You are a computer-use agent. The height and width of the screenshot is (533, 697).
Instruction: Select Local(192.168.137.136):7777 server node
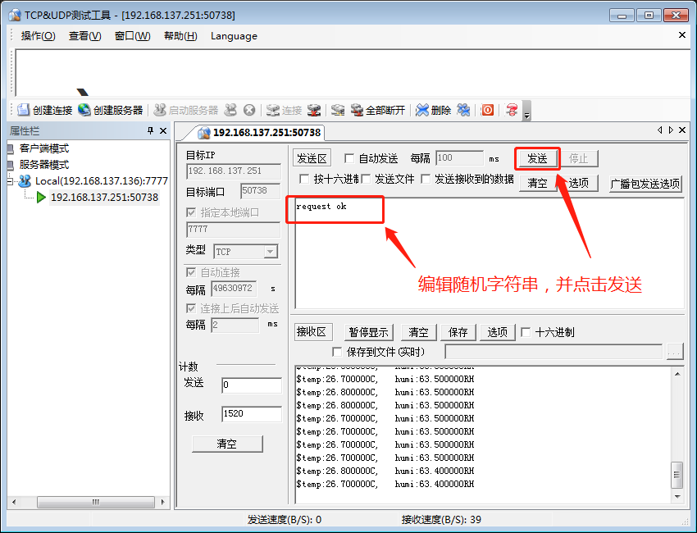[102, 181]
